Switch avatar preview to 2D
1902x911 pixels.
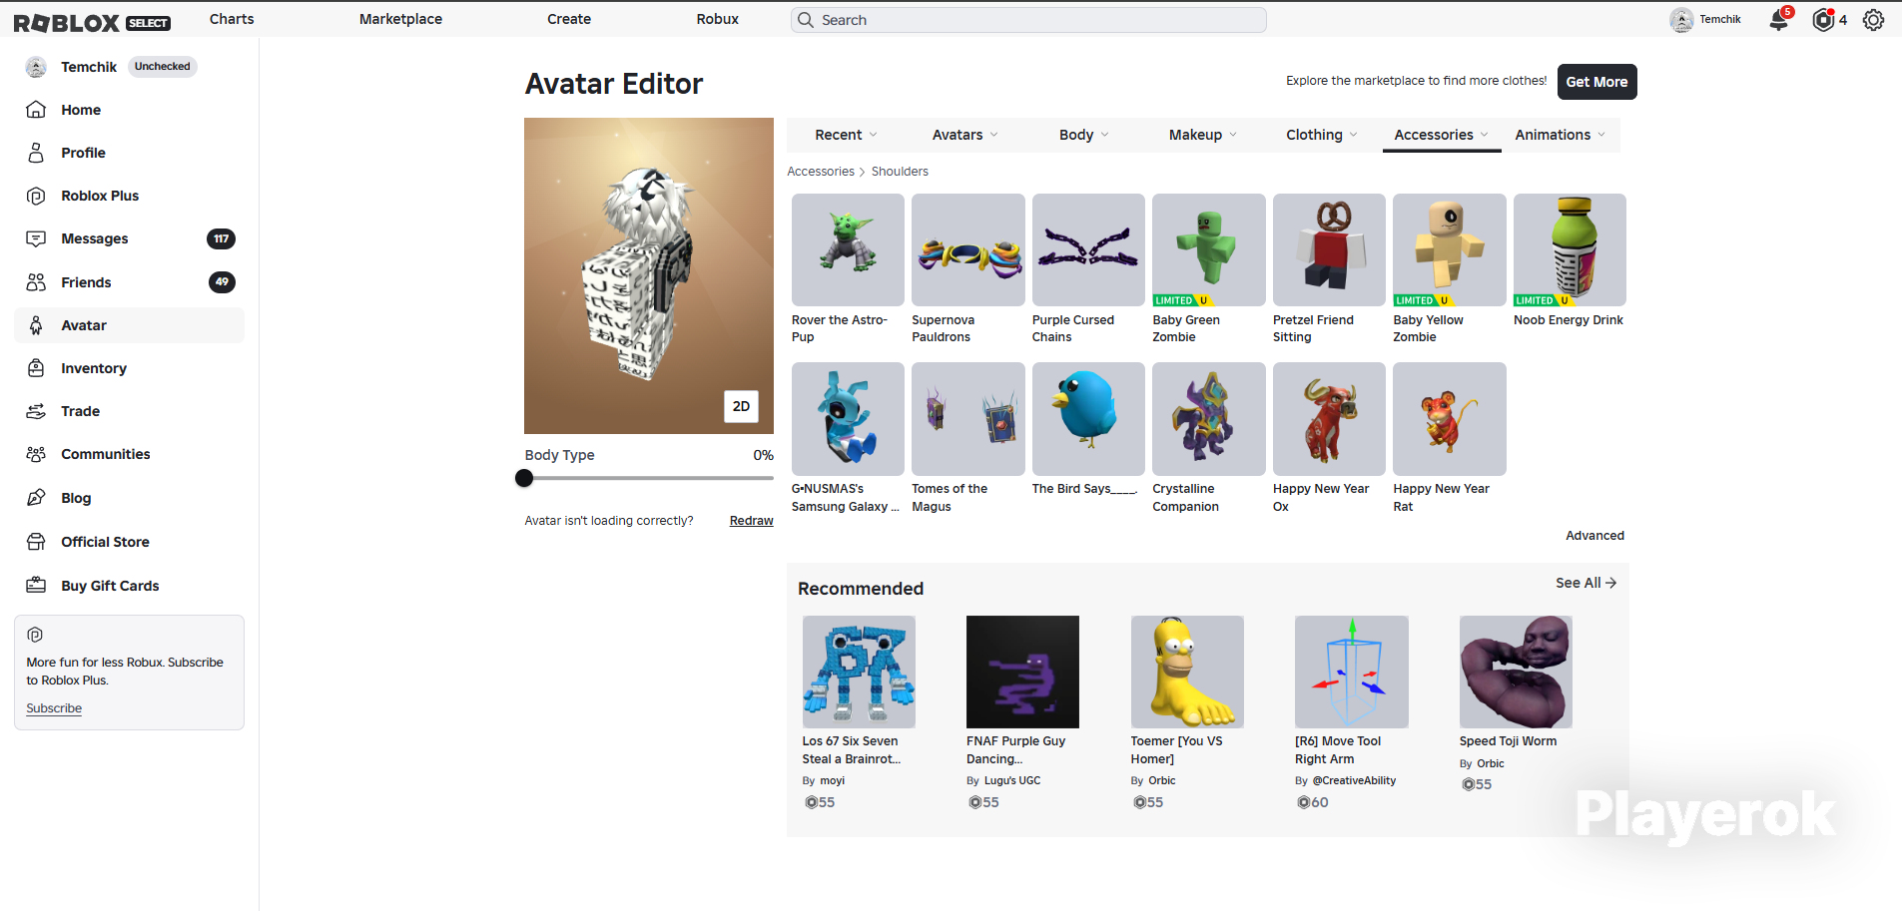(x=741, y=406)
